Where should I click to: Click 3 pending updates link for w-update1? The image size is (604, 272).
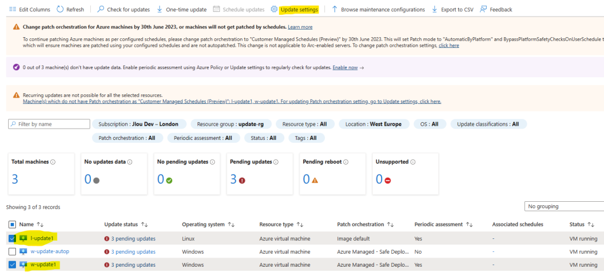tap(133, 265)
